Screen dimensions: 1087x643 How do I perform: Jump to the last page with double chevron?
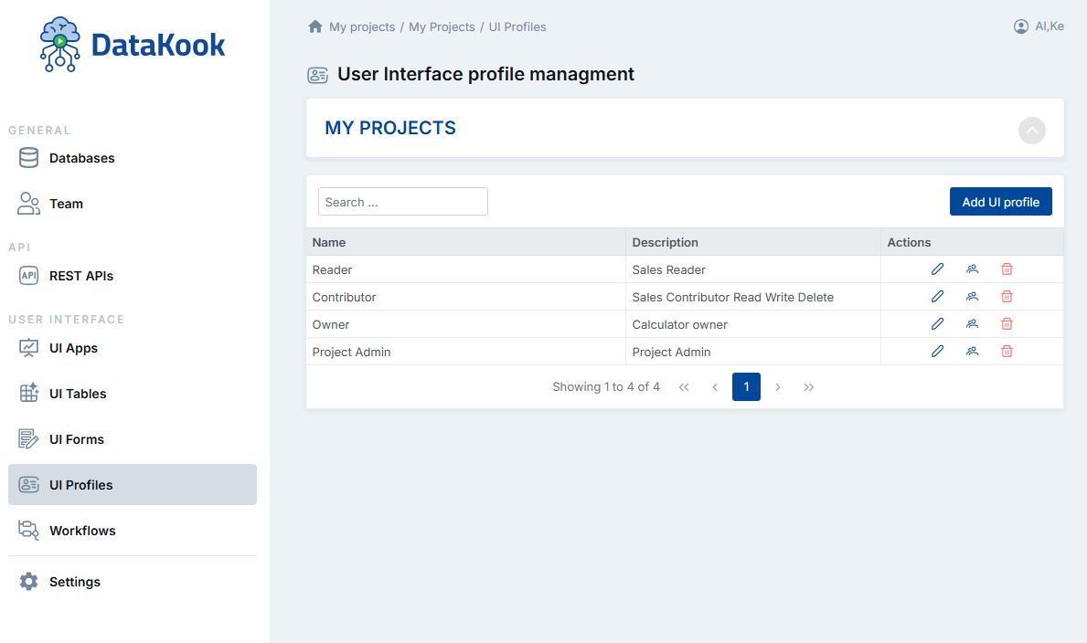pos(808,386)
